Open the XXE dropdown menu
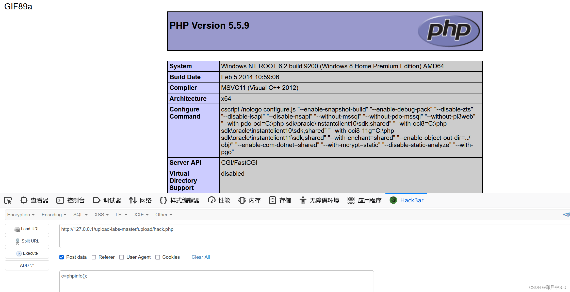Image resolution: width=570 pixels, height=292 pixels. click(x=141, y=215)
